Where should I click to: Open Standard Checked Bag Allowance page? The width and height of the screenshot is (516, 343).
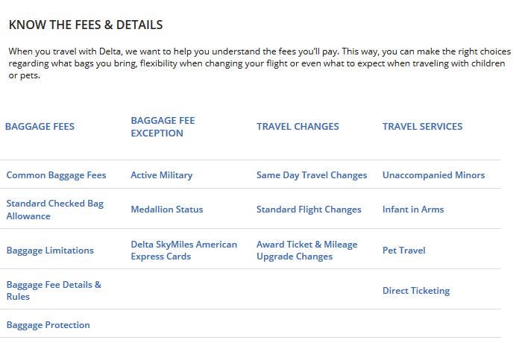(55, 210)
